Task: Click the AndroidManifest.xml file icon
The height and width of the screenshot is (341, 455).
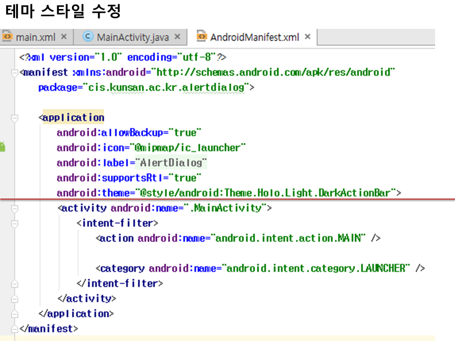Action: [x=202, y=37]
